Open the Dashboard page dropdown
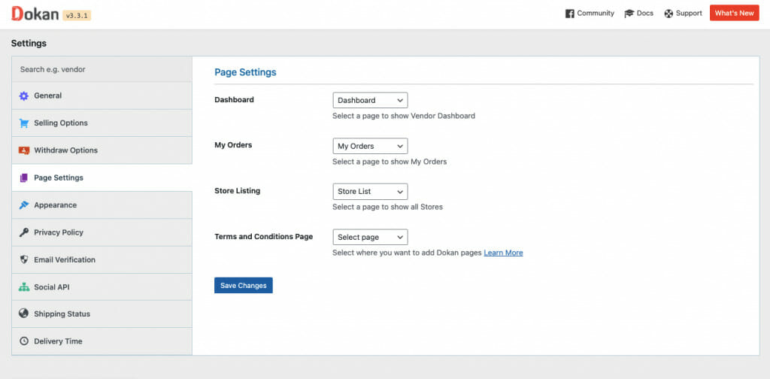The image size is (770, 379). pos(370,100)
